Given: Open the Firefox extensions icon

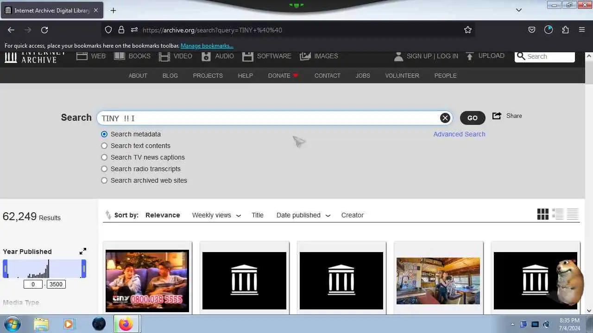Looking at the screenshot, I should (x=565, y=30).
